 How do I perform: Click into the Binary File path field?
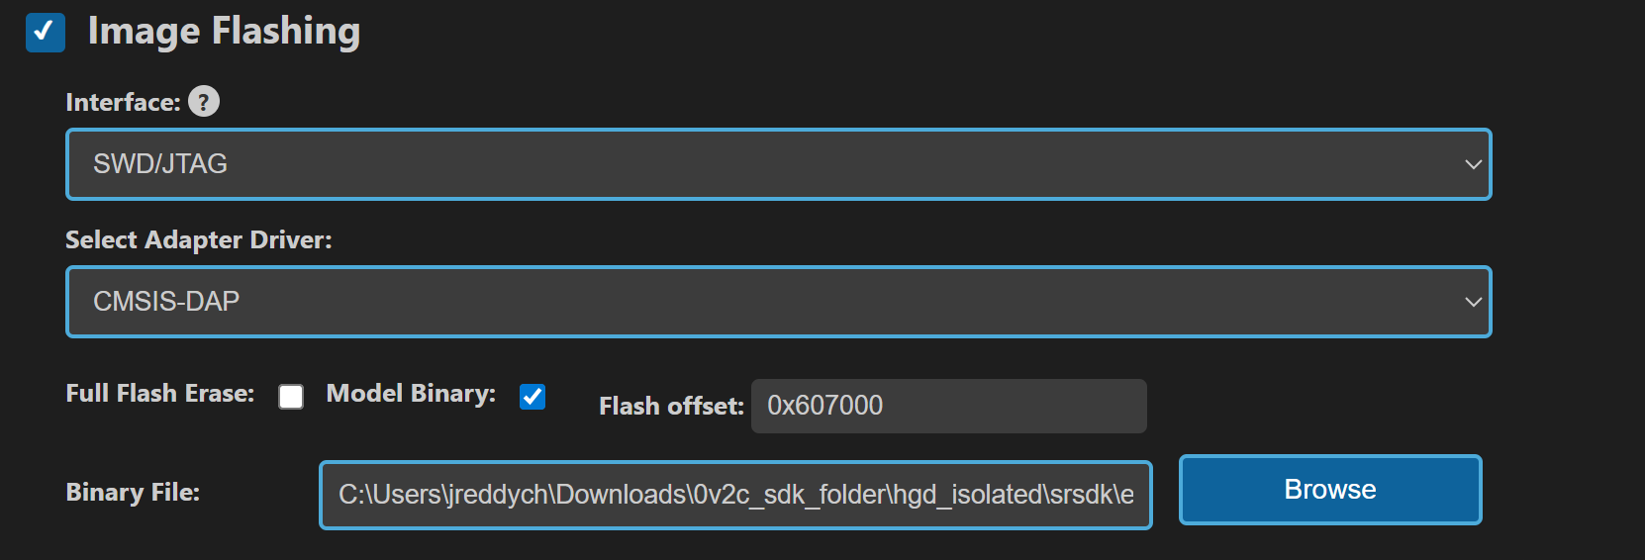pyautogui.click(x=735, y=495)
